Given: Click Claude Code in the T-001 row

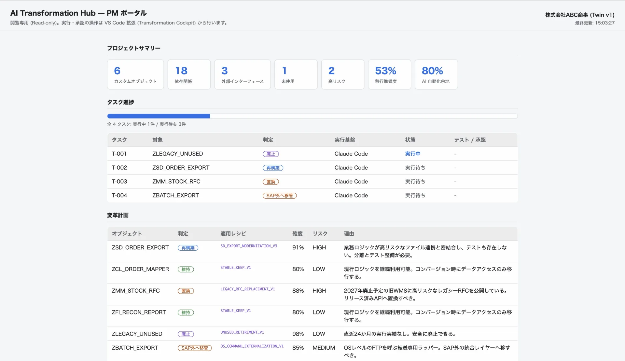Looking at the screenshot, I should tap(351, 154).
